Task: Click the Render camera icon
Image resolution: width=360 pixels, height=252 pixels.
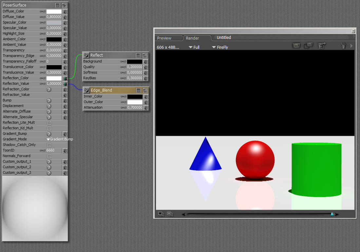Action: coord(296,46)
